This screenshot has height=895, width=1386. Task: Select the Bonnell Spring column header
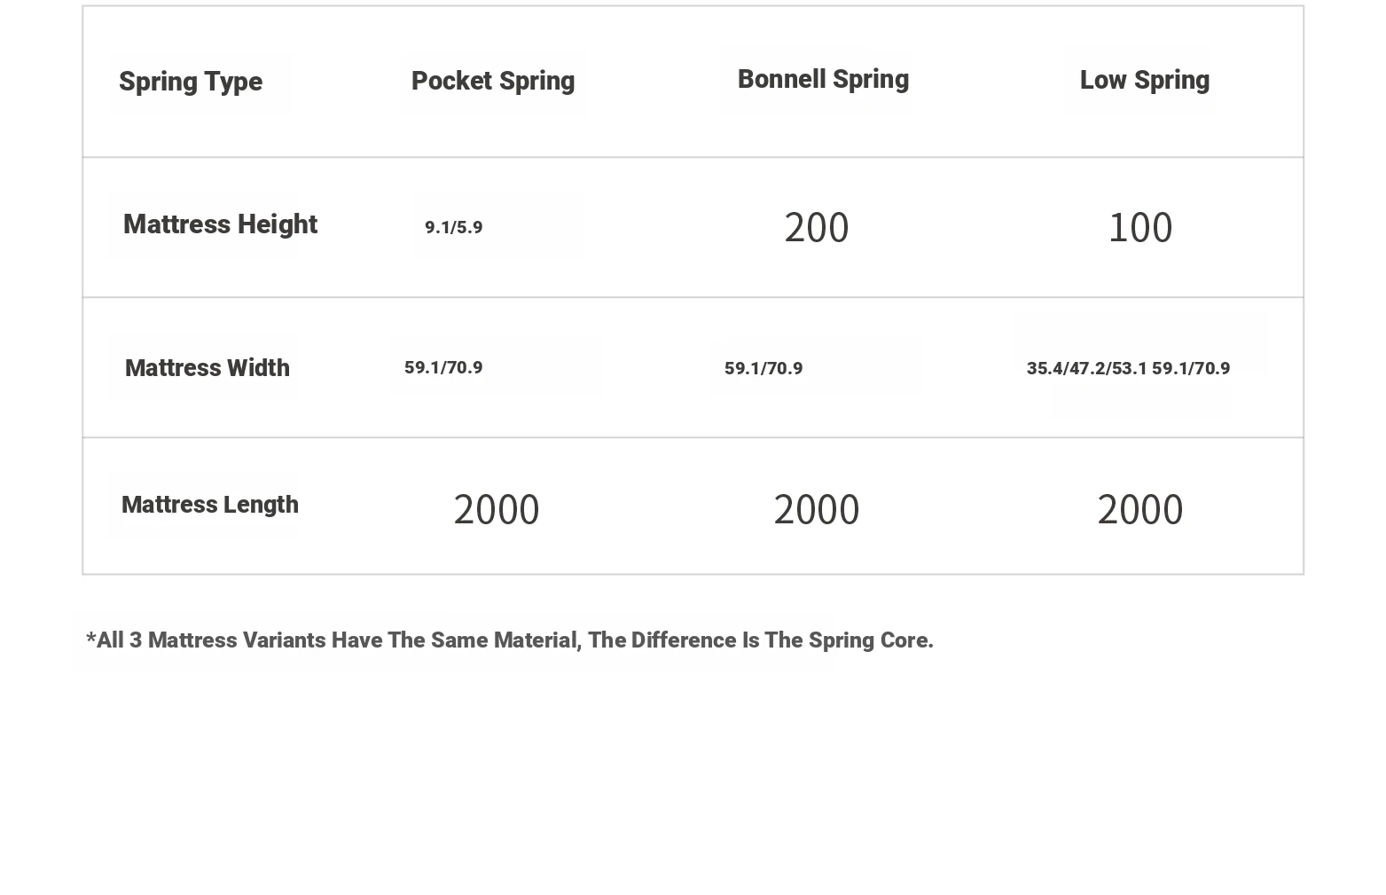point(823,79)
